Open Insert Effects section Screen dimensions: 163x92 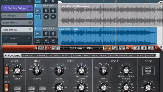coord(17,22)
